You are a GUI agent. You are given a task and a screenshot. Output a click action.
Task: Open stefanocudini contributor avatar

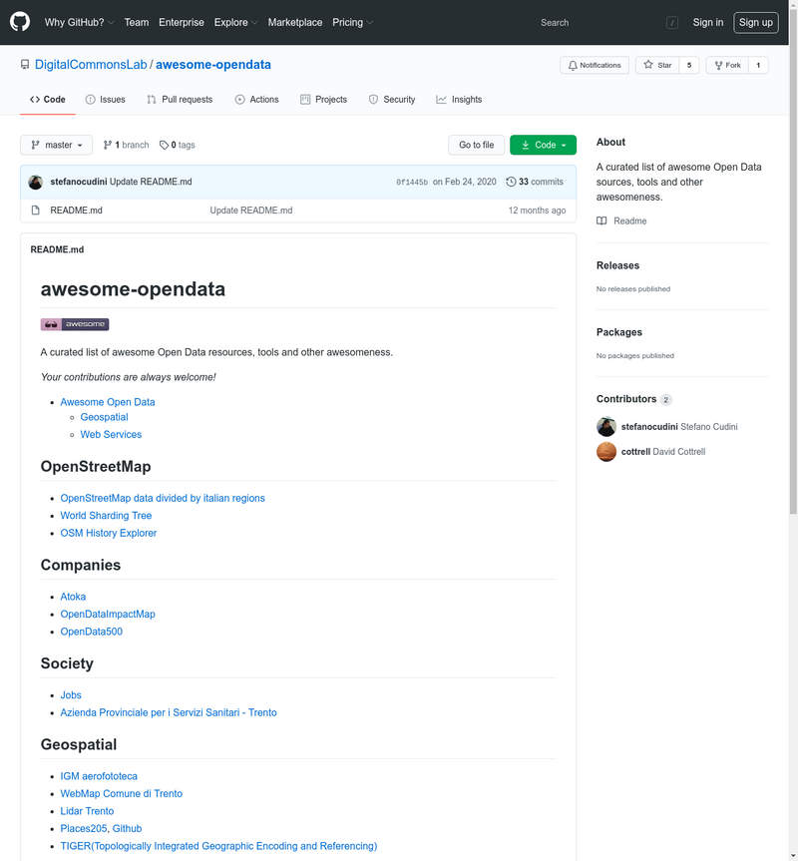606,427
